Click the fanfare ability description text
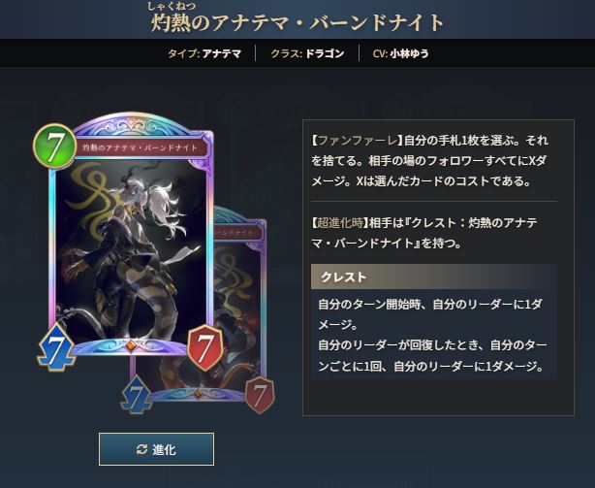 click(x=429, y=161)
